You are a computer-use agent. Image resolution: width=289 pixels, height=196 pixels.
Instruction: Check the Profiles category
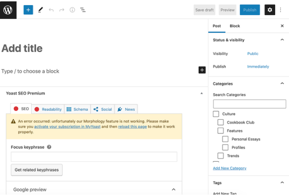coord(225,148)
